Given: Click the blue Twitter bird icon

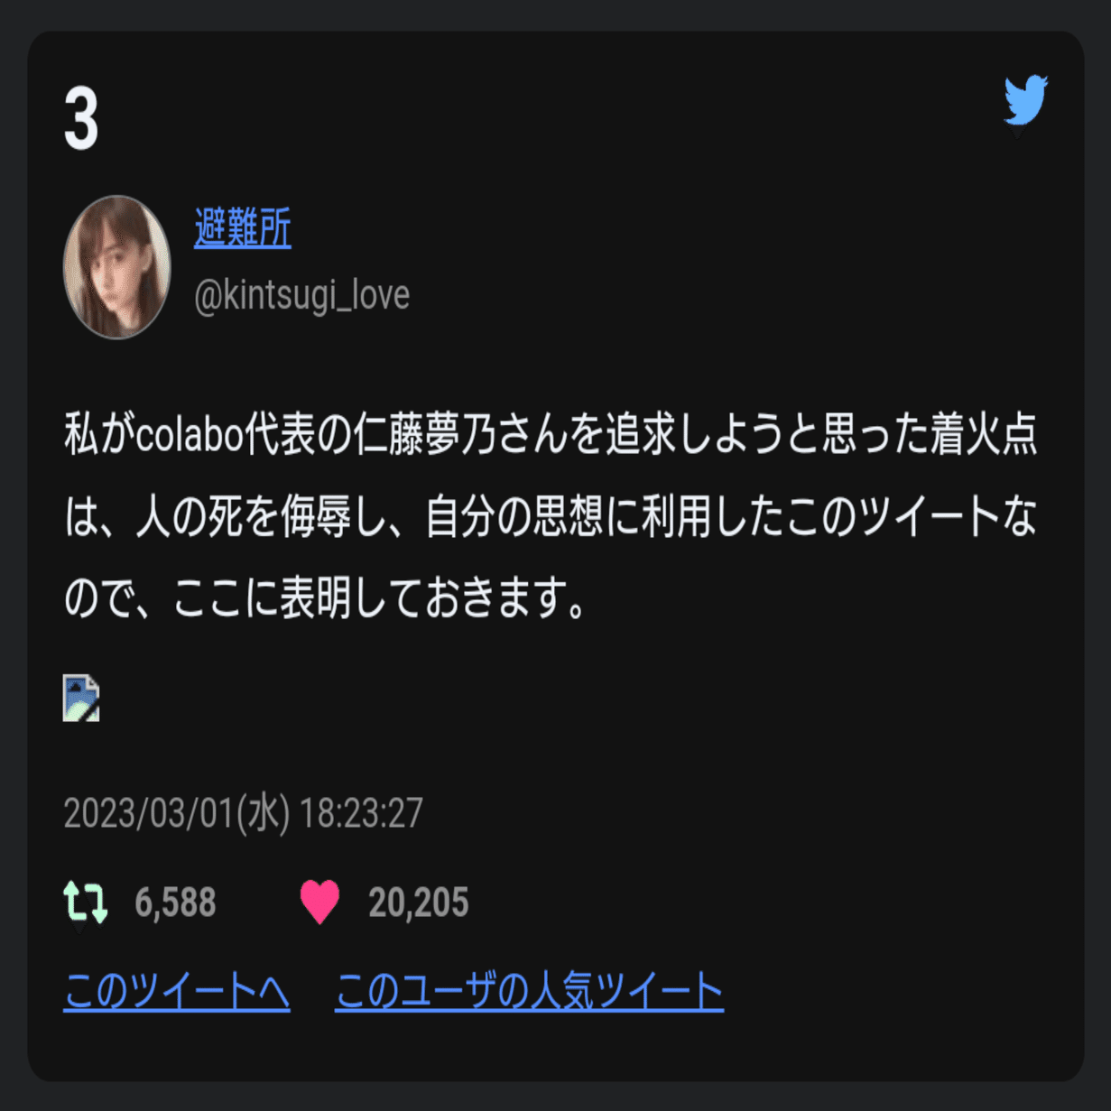Looking at the screenshot, I should [1025, 100].
